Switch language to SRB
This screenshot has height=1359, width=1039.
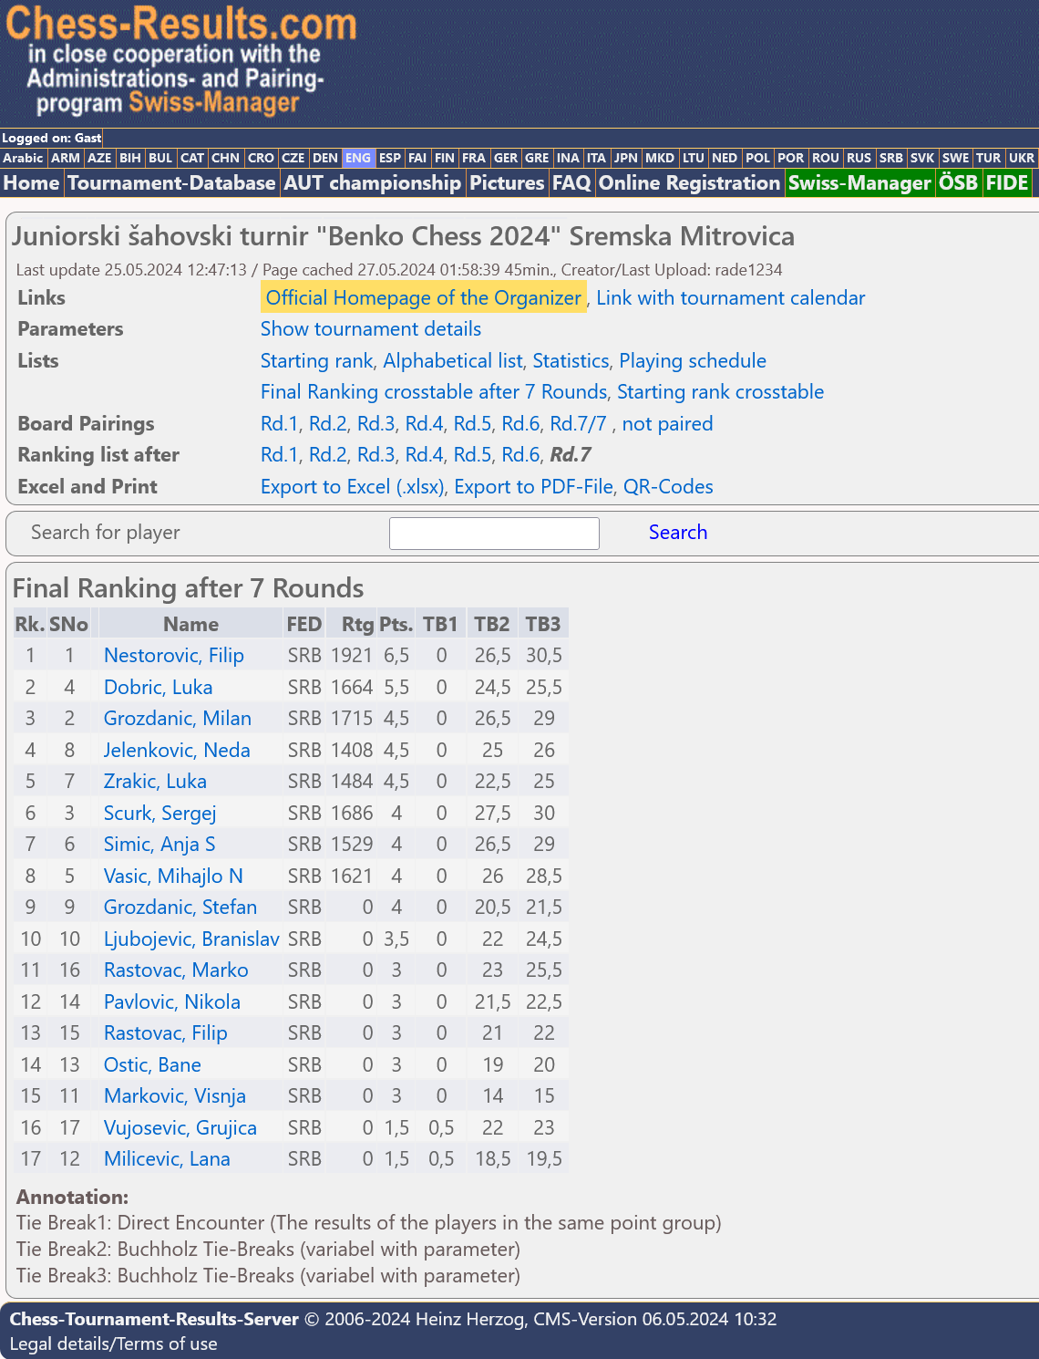pos(890,158)
